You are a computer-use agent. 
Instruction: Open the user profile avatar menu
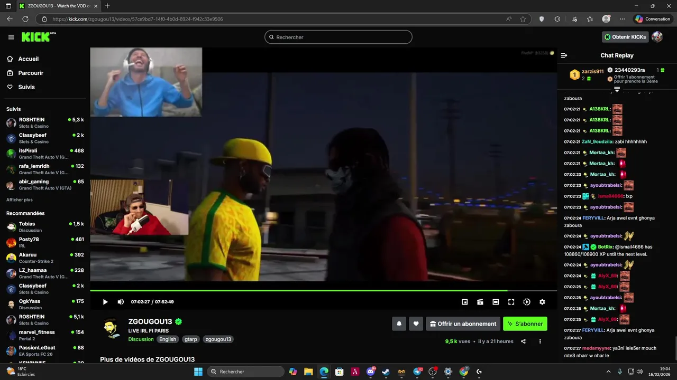click(x=657, y=37)
